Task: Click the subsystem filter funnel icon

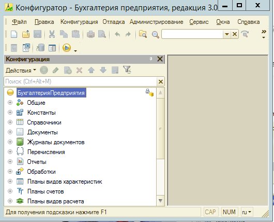Action: (127, 70)
